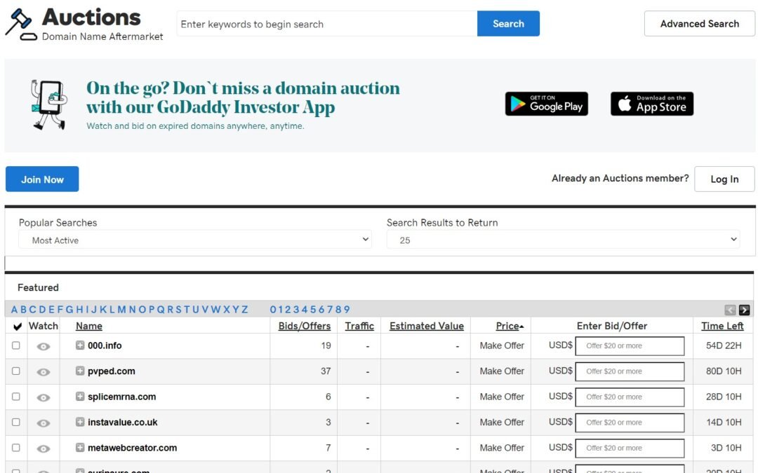The height and width of the screenshot is (473, 758).
Task: Click the select-all checkmark in table header
Action: coord(18,327)
